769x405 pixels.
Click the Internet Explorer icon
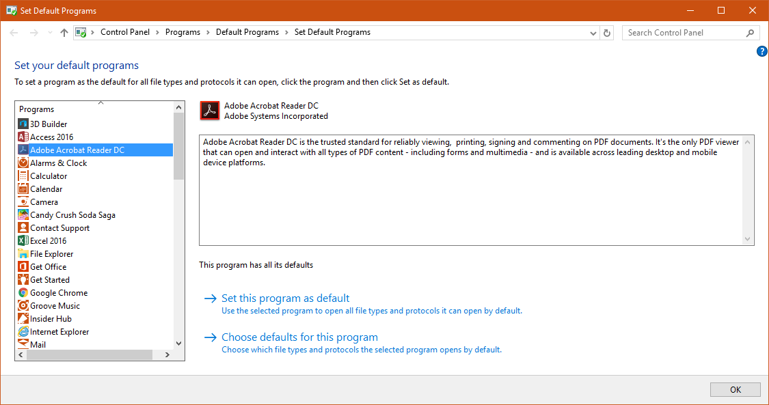[x=23, y=331]
